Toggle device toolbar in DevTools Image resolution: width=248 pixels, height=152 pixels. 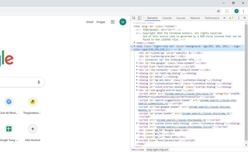point(139,18)
